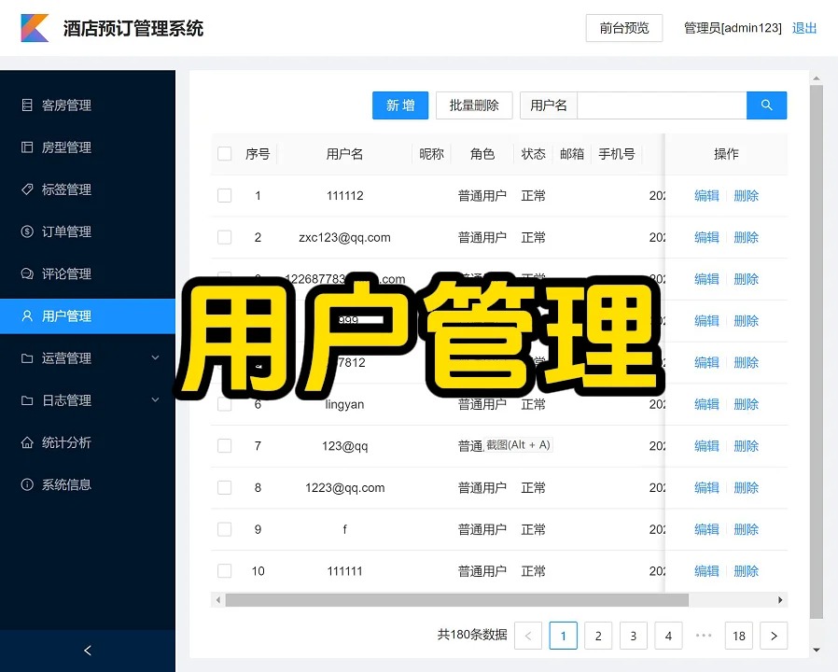Collapse the sidebar with the left arrow

(x=88, y=651)
